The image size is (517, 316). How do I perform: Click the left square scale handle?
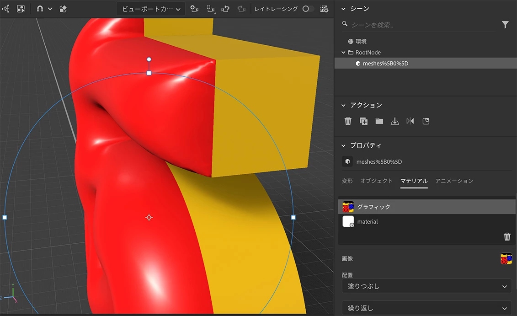(5, 217)
